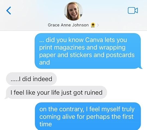This screenshot has height=130, width=147.
Task: Select the ".....I did indeed" reply bubble
Action: [x=31, y=79]
